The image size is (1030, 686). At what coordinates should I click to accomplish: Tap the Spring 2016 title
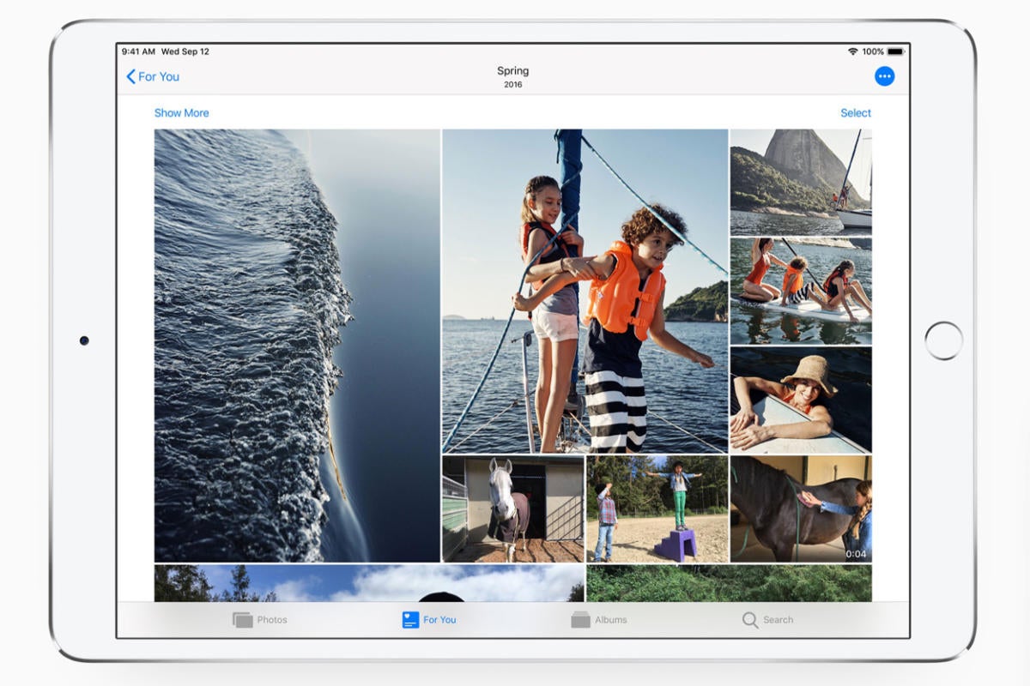tap(513, 76)
